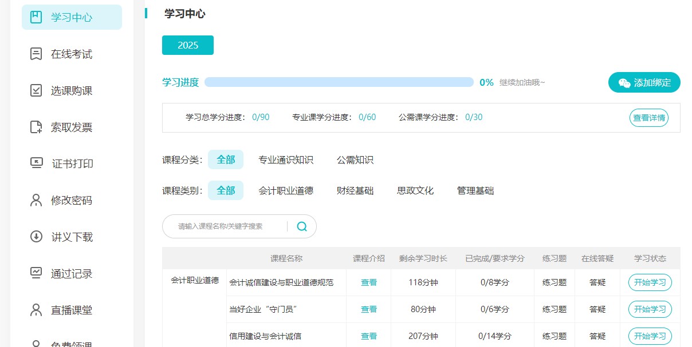Click 查看详情 to view credit details
692x347 pixels.
648,118
